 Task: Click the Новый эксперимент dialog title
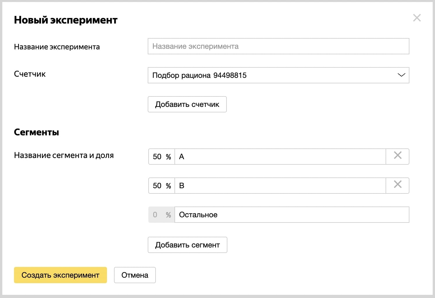click(66, 20)
